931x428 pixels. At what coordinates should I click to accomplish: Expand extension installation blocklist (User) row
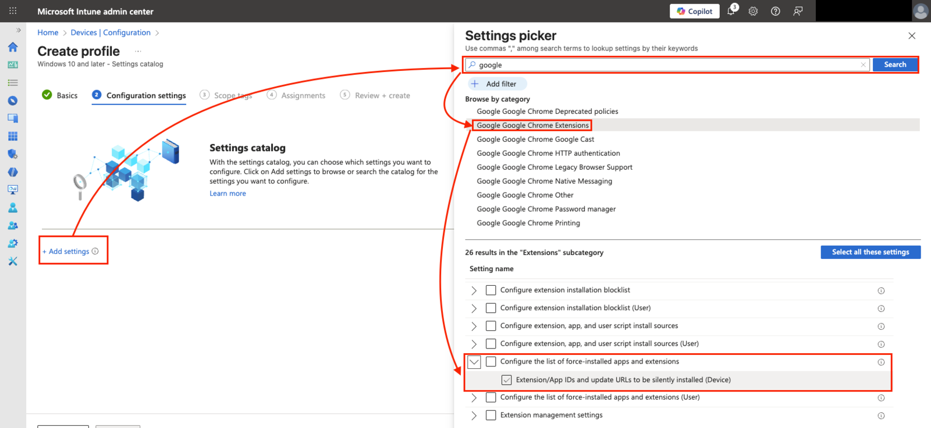(x=474, y=308)
